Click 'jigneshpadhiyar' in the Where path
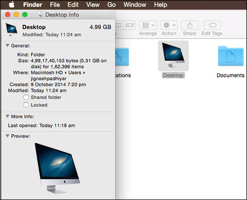 [x=48, y=78]
